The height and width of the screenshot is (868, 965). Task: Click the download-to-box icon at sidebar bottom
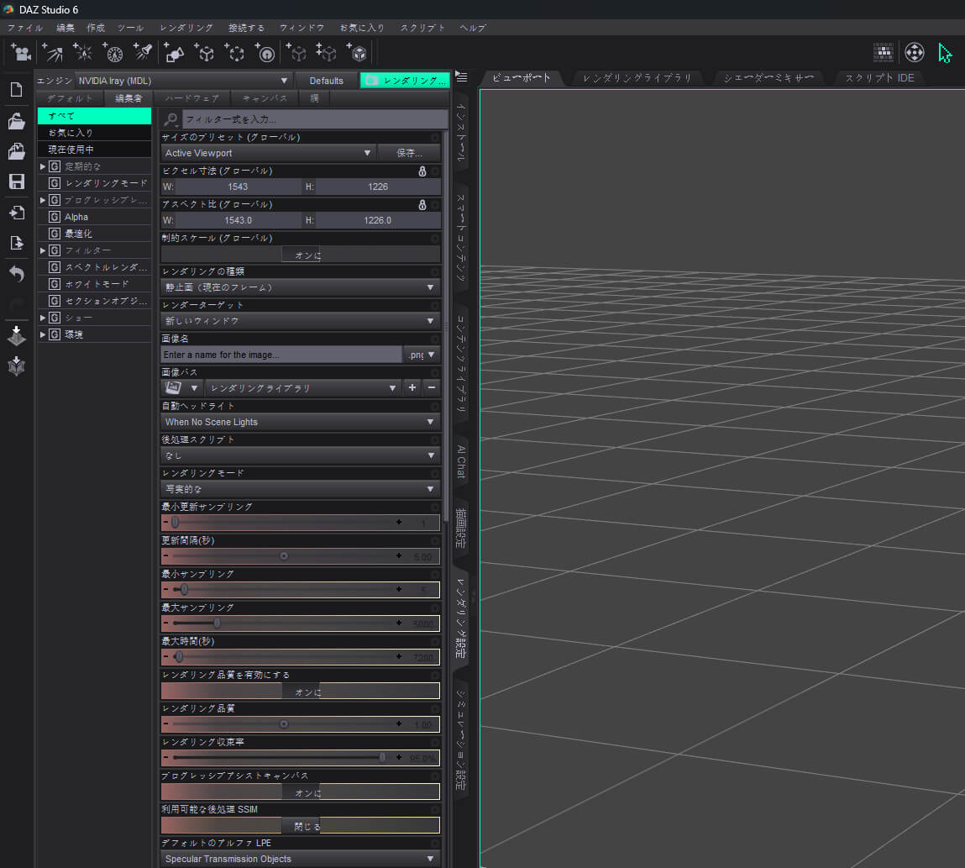(x=17, y=366)
